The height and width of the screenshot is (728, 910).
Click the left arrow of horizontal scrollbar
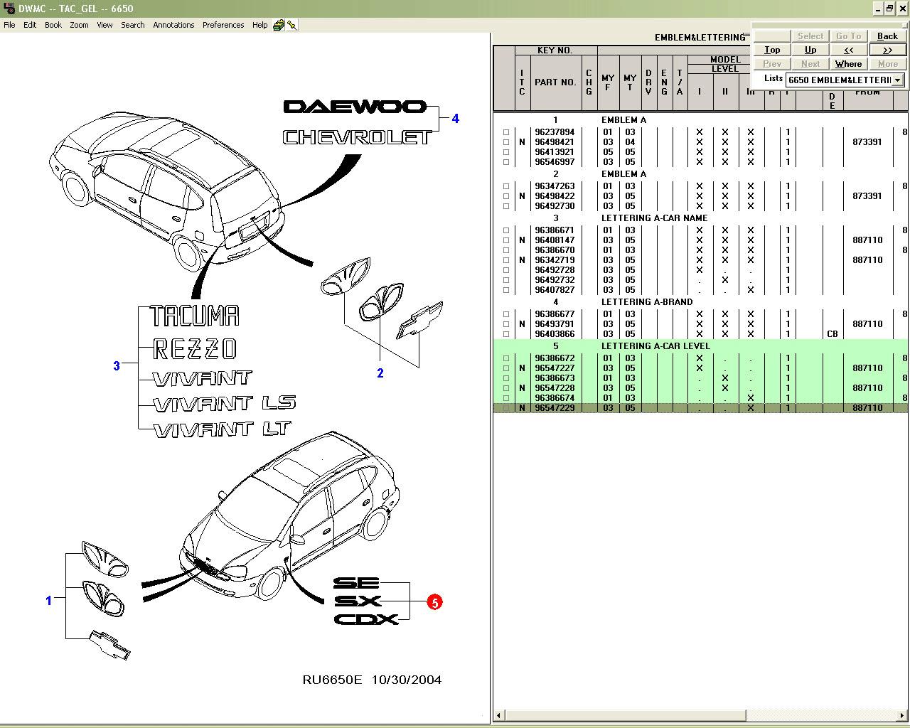[x=499, y=715]
